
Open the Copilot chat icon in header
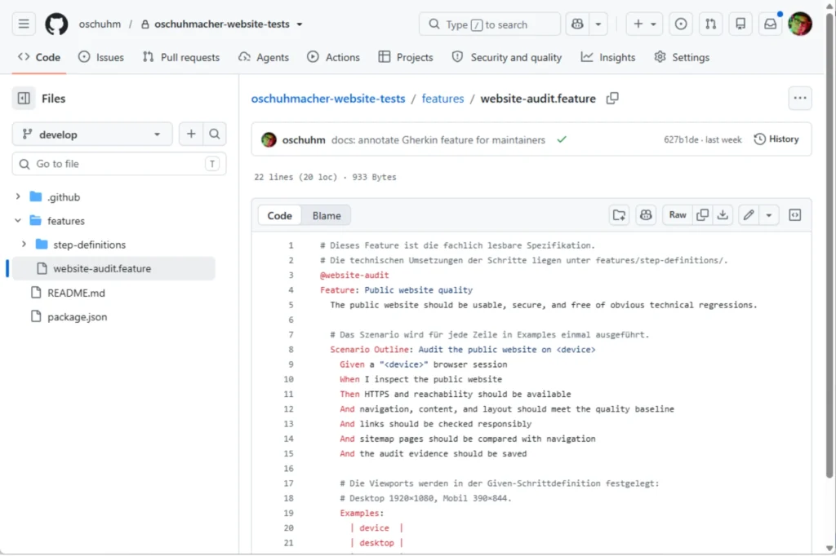coord(577,24)
